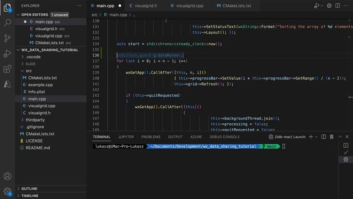353x199 pixels.
Task: Expand the thirdparty folder
Action: 35,120
